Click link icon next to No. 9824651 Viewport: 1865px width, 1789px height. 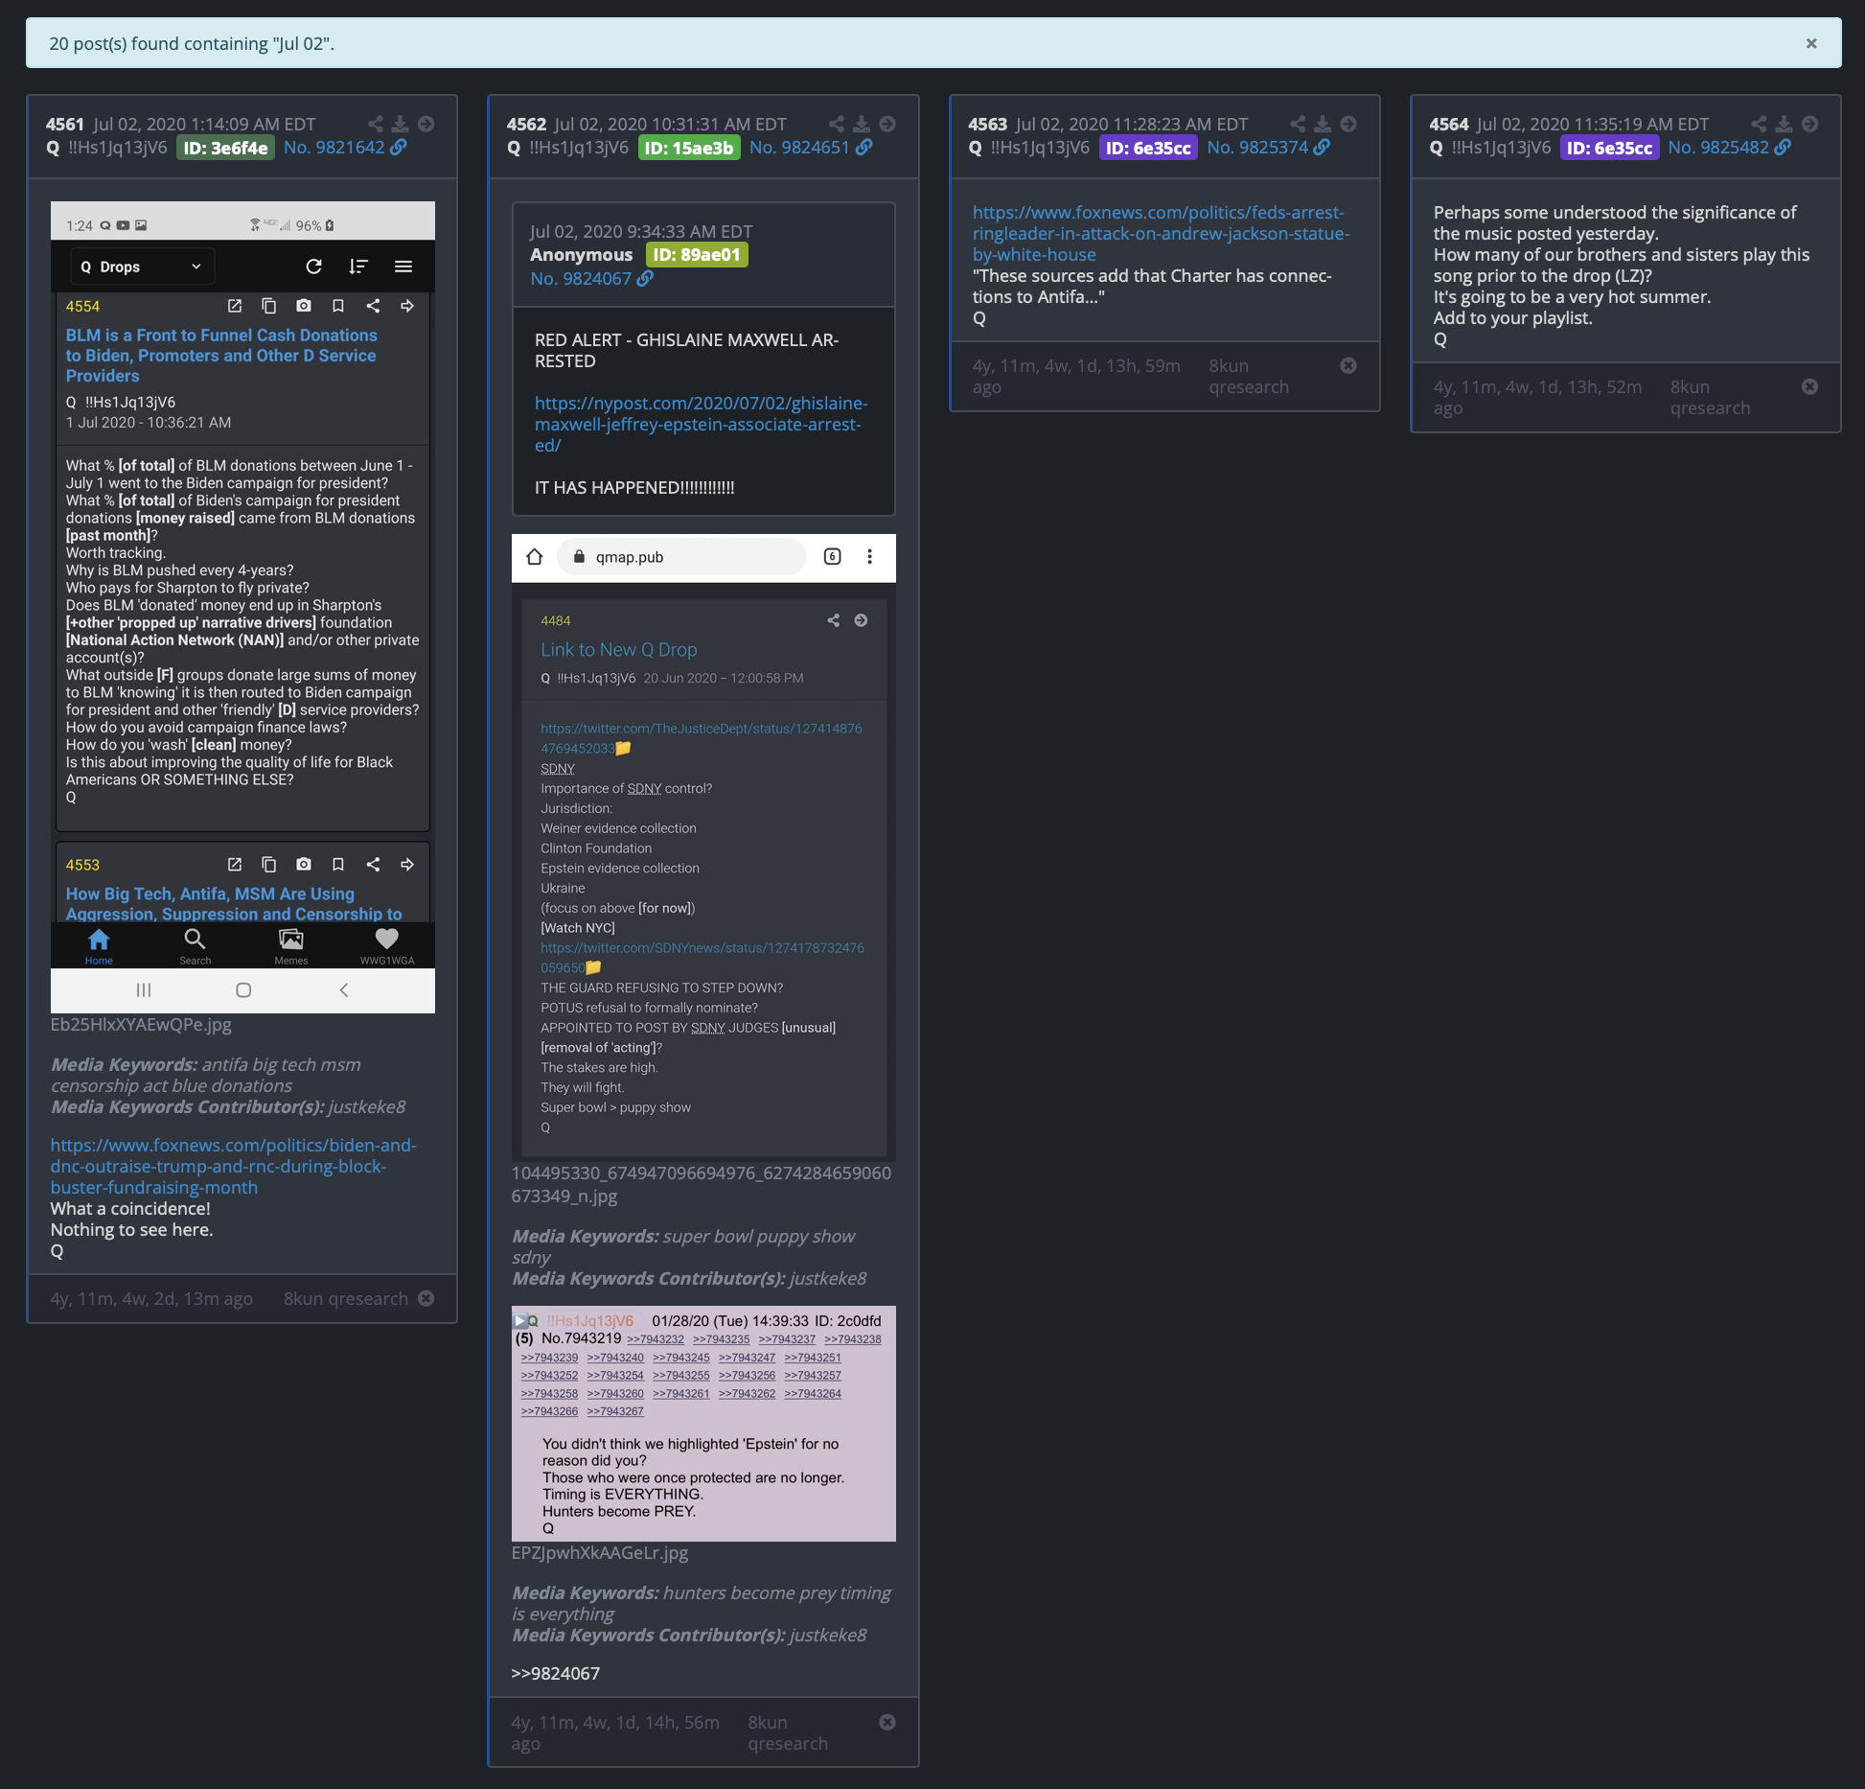864,147
